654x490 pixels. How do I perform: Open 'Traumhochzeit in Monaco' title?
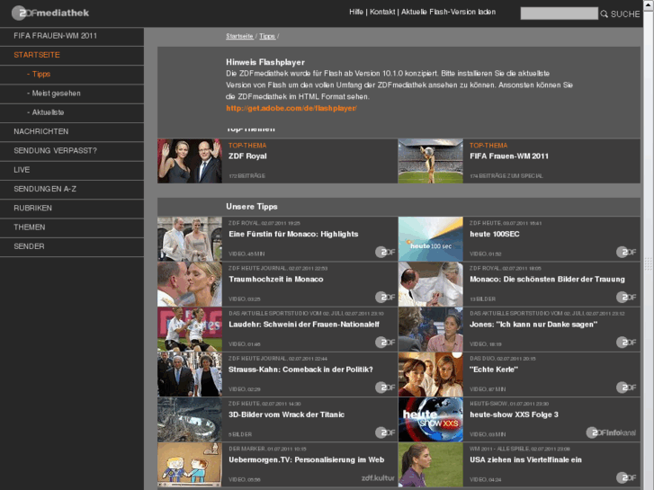point(275,280)
